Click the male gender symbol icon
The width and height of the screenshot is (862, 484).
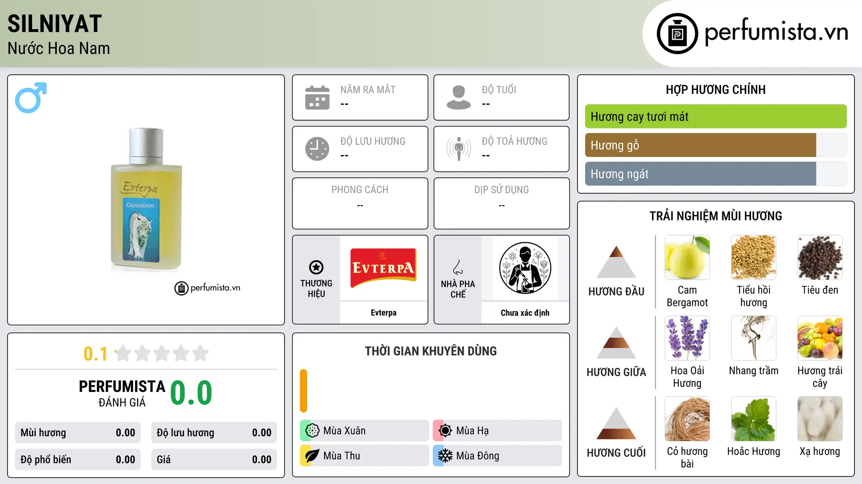[31, 97]
